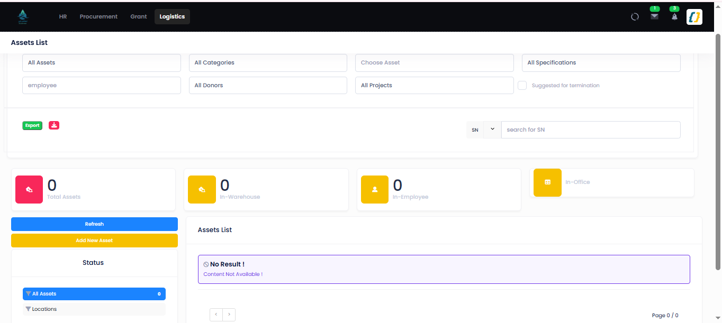The width and height of the screenshot is (722, 323).
Task: Open the HR menu
Action: coord(63,16)
